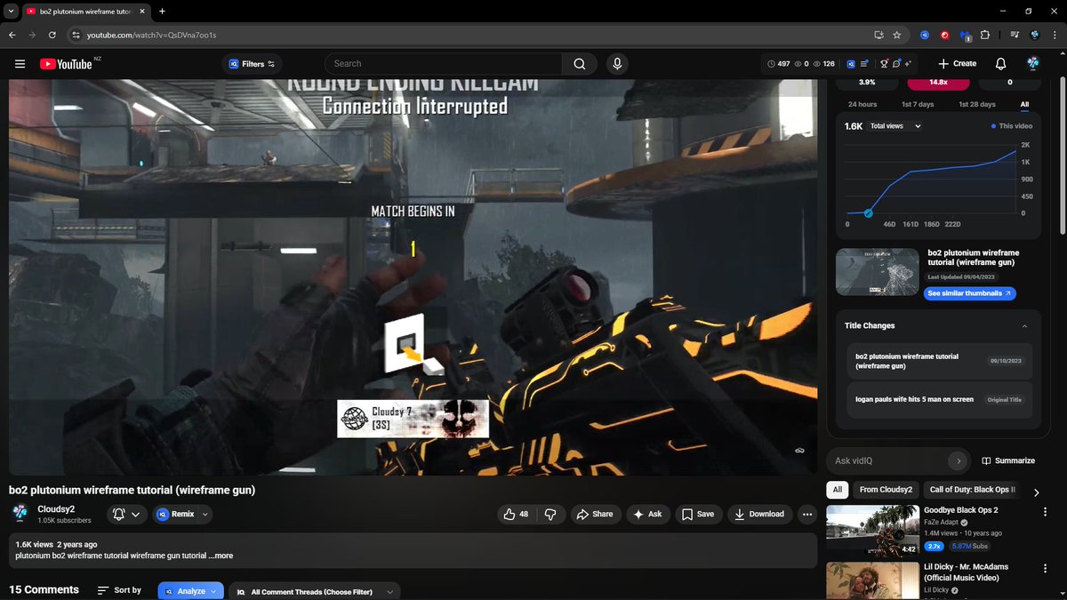Image resolution: width=1067 pixels, height=600 pixels.
Task: Open the vidIQ browser extension icon
Action: (x=924, y=35)
